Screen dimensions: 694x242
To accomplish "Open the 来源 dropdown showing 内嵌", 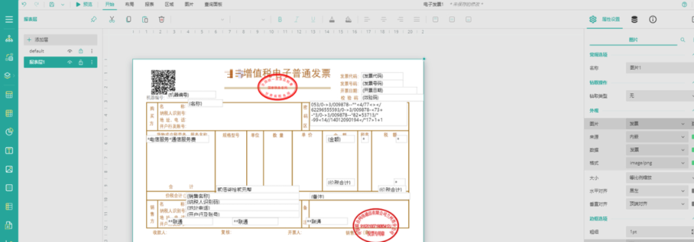I will (657, 138).
